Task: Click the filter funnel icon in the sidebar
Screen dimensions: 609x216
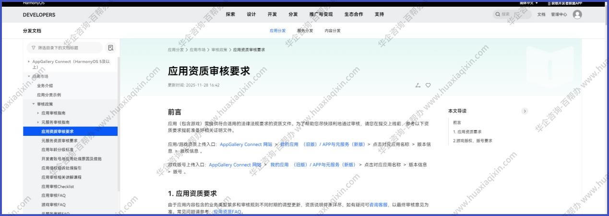Action: 33,48
